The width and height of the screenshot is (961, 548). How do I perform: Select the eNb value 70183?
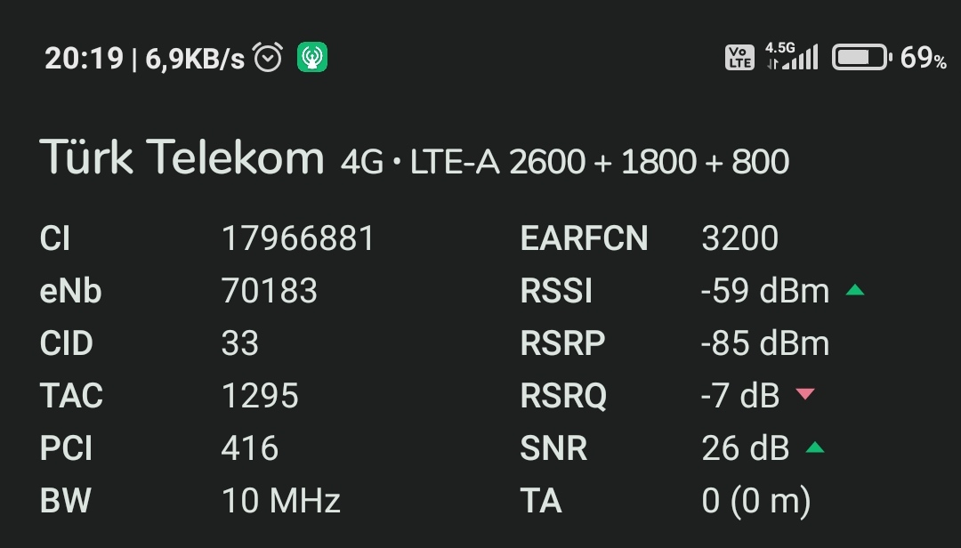(270, 291)
